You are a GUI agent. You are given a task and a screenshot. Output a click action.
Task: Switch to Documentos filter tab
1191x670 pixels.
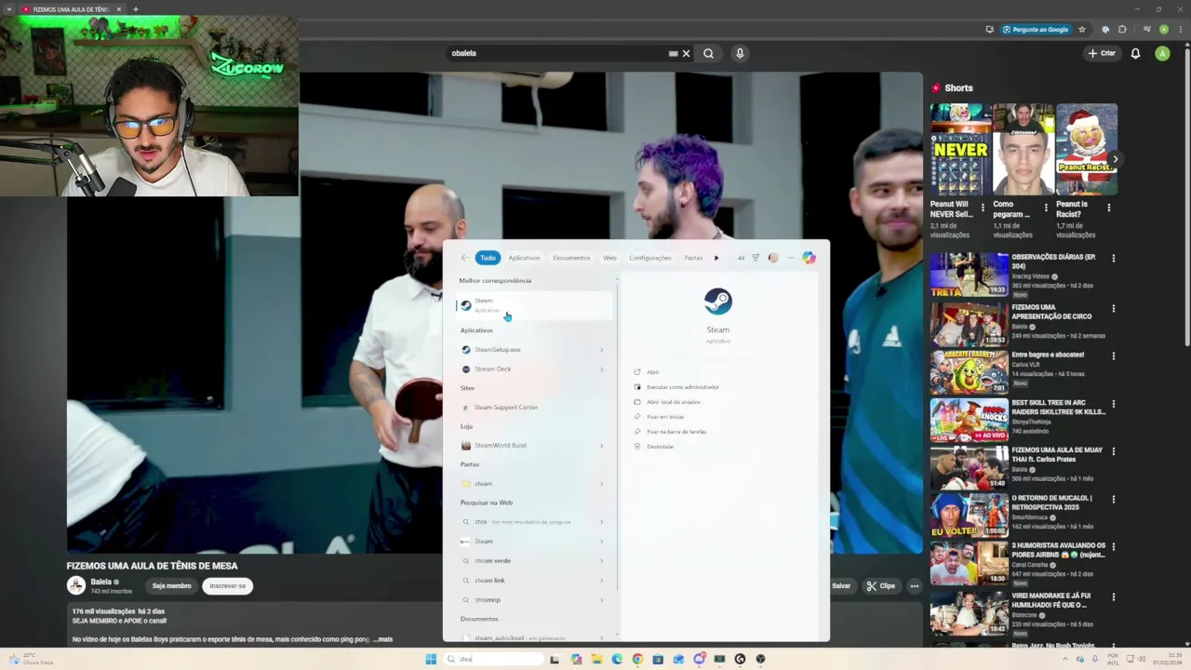click(x=571, y=258)
